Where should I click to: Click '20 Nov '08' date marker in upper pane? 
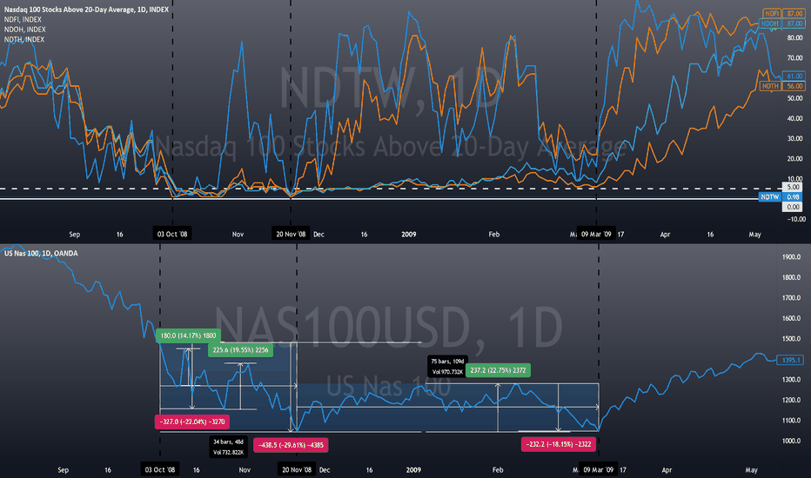[x=291, y=234]
